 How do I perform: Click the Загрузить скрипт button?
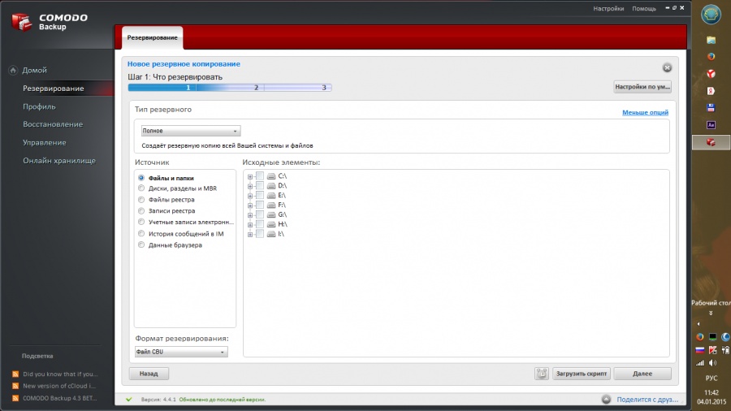click(582, 374)
